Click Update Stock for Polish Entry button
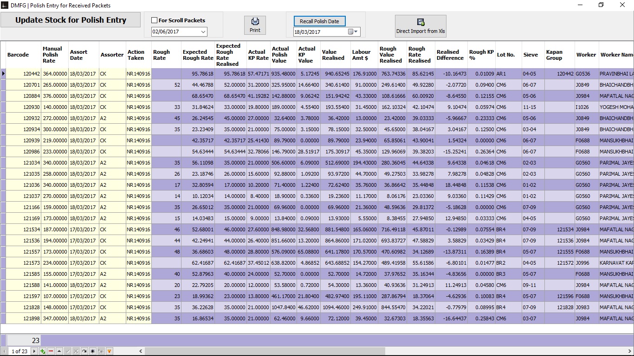This screenshot has width=634, height=356. tap(71, 20)
